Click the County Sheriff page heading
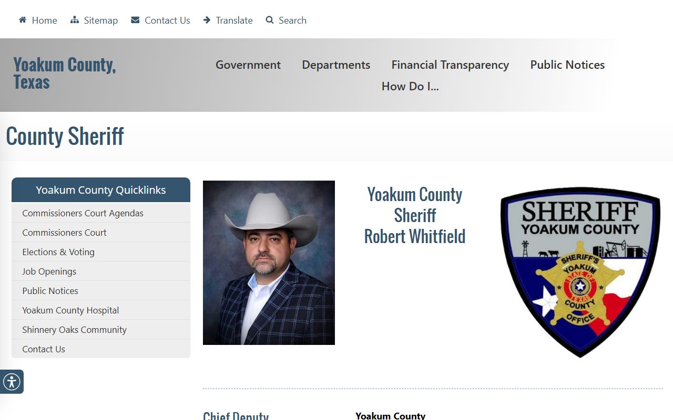 tap(65, 136)
